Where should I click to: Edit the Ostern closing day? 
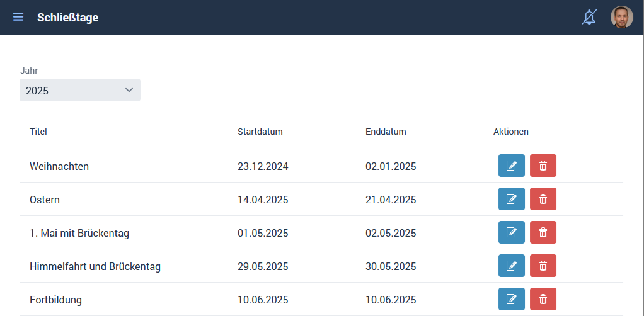[511, 200]
